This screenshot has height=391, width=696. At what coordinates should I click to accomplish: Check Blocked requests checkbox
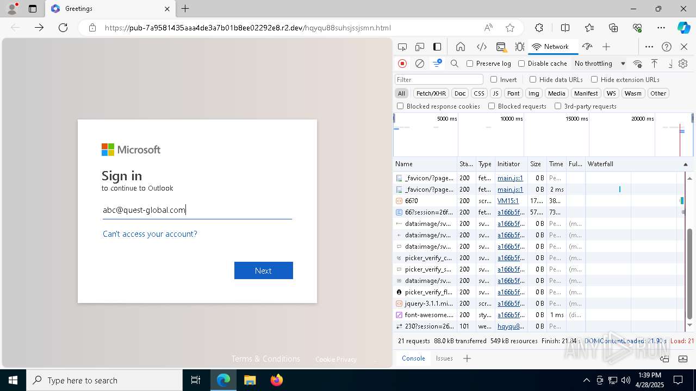pos(492,106)
